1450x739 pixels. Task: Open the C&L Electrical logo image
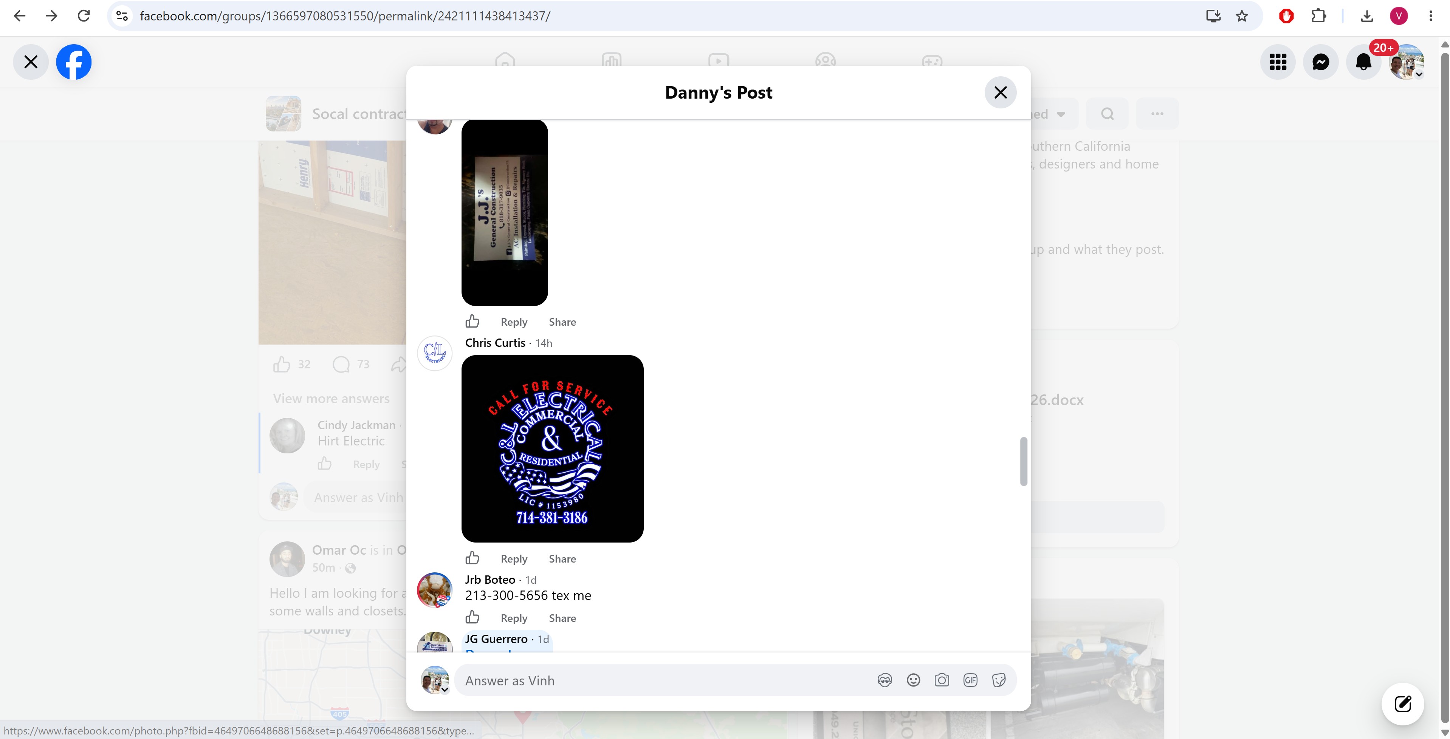pos(552,449)
